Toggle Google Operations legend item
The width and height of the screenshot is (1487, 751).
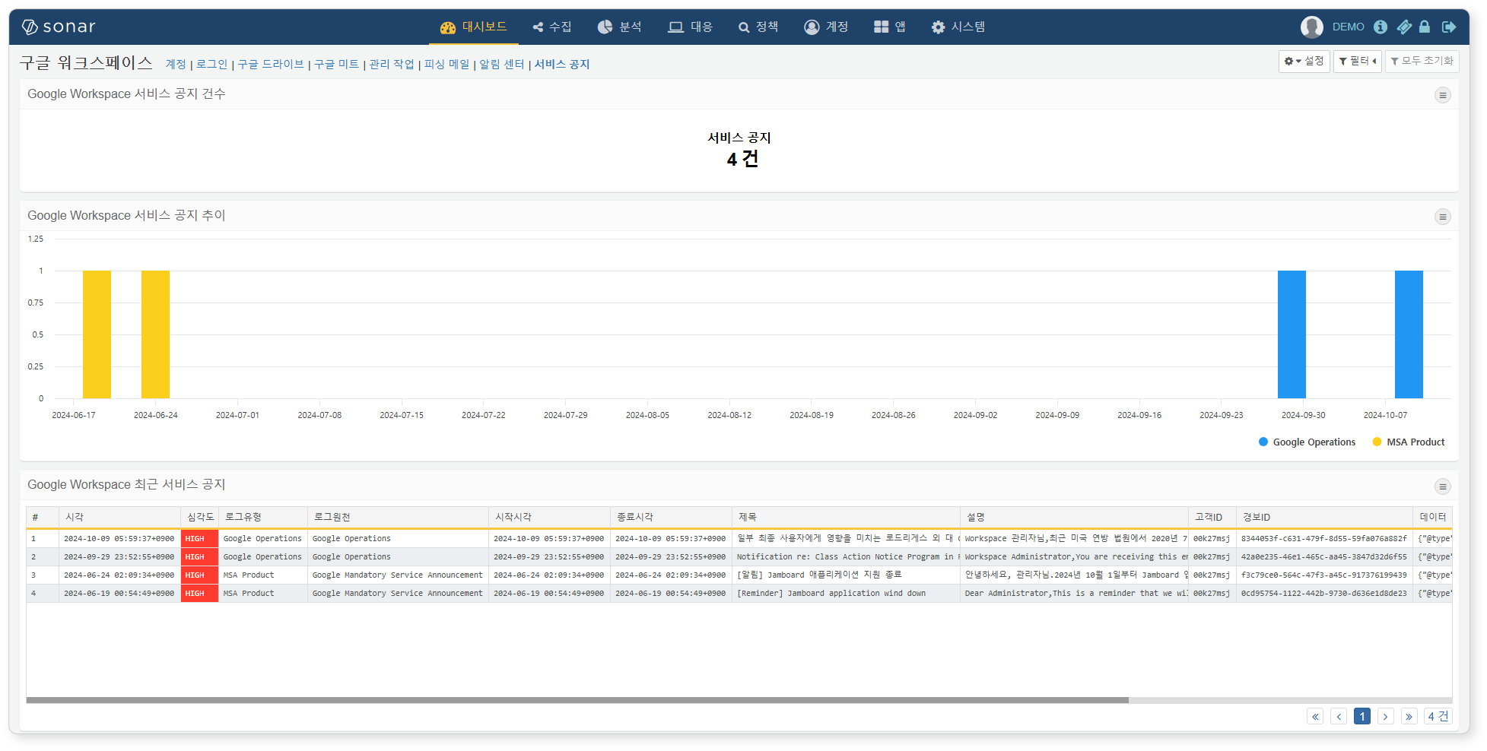click(x=1307, y=442)
